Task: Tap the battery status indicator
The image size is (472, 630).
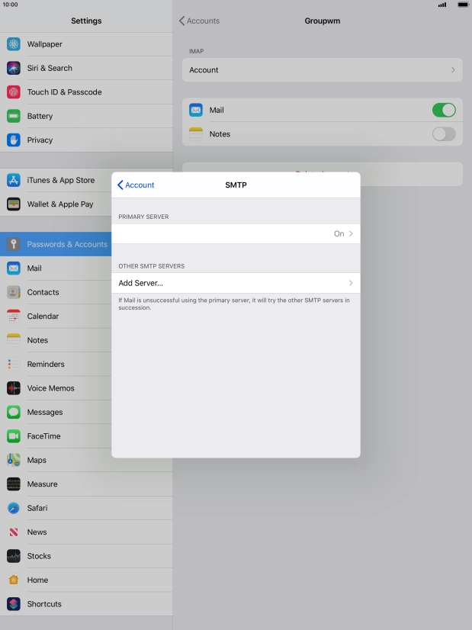Action: click(x=462, y=5)
